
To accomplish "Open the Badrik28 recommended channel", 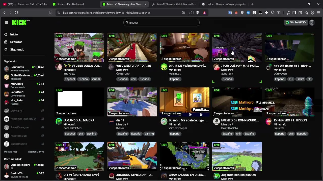I will click(x=24, y=175).
